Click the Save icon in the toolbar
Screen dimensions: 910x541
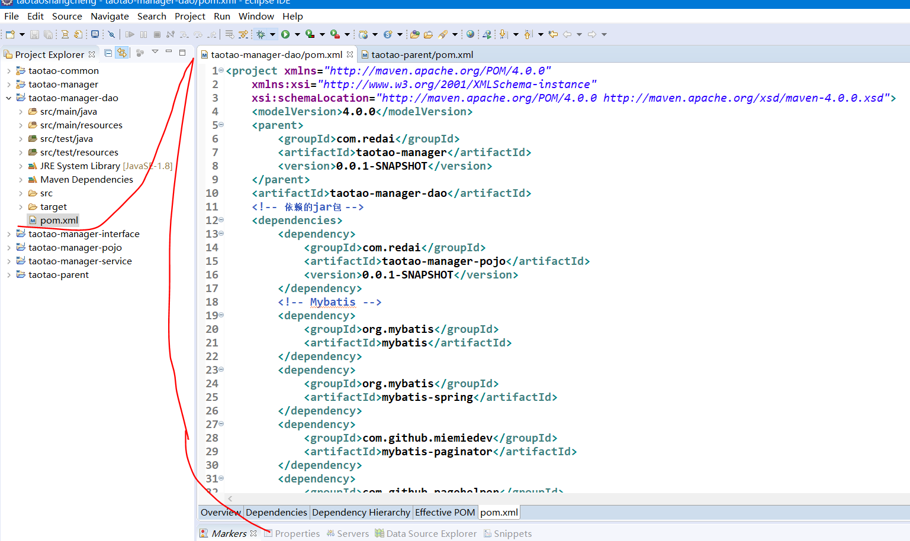click(x=34, y=34)
